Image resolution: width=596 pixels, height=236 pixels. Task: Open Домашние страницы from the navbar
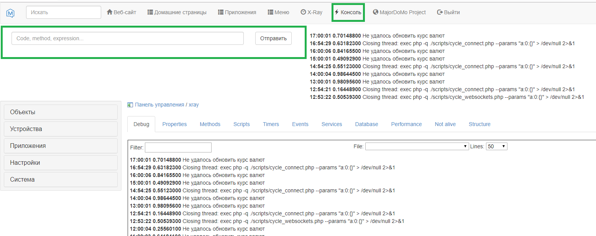[x=177, y=12]
